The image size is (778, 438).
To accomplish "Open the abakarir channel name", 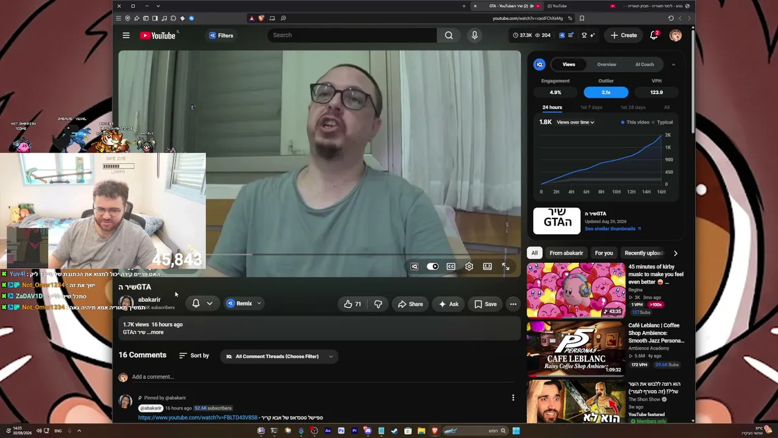I will 149,299.
